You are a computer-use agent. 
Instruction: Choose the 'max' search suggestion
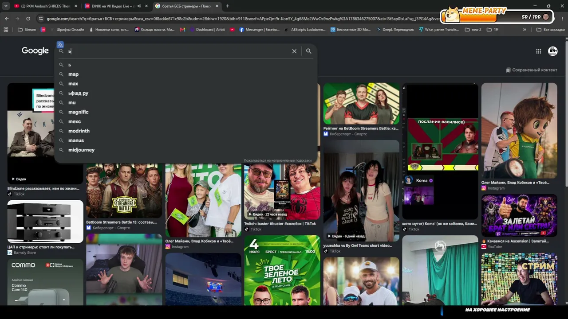185,84
